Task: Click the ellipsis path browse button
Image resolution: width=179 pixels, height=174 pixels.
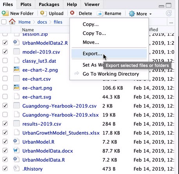Action: pos(171,22)
